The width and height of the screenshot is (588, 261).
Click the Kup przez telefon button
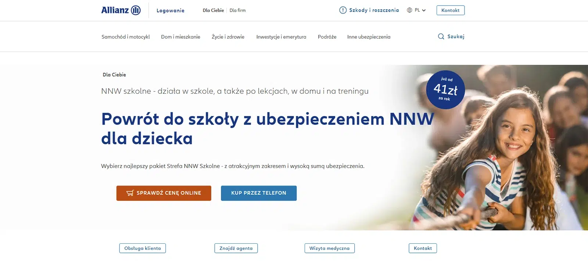point(259,193)
